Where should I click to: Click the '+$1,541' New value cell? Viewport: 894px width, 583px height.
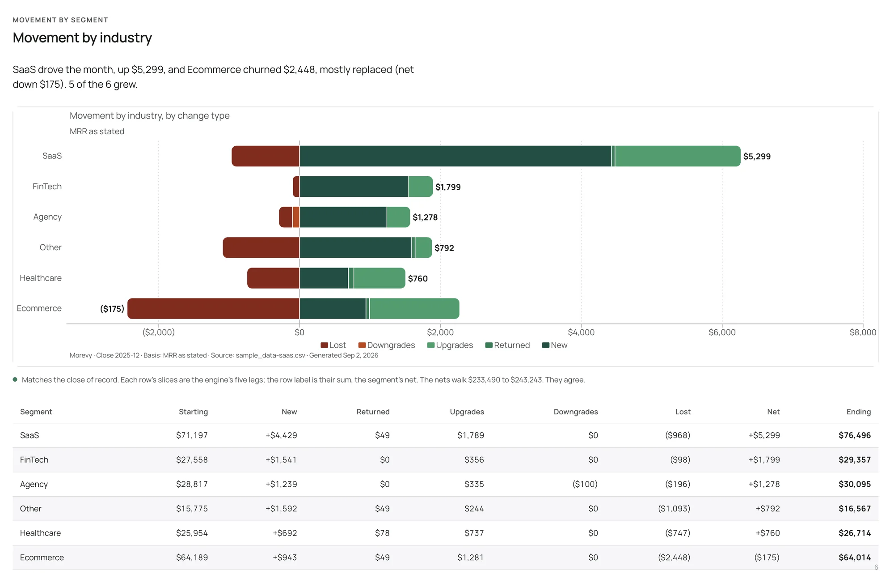point(281,460)
